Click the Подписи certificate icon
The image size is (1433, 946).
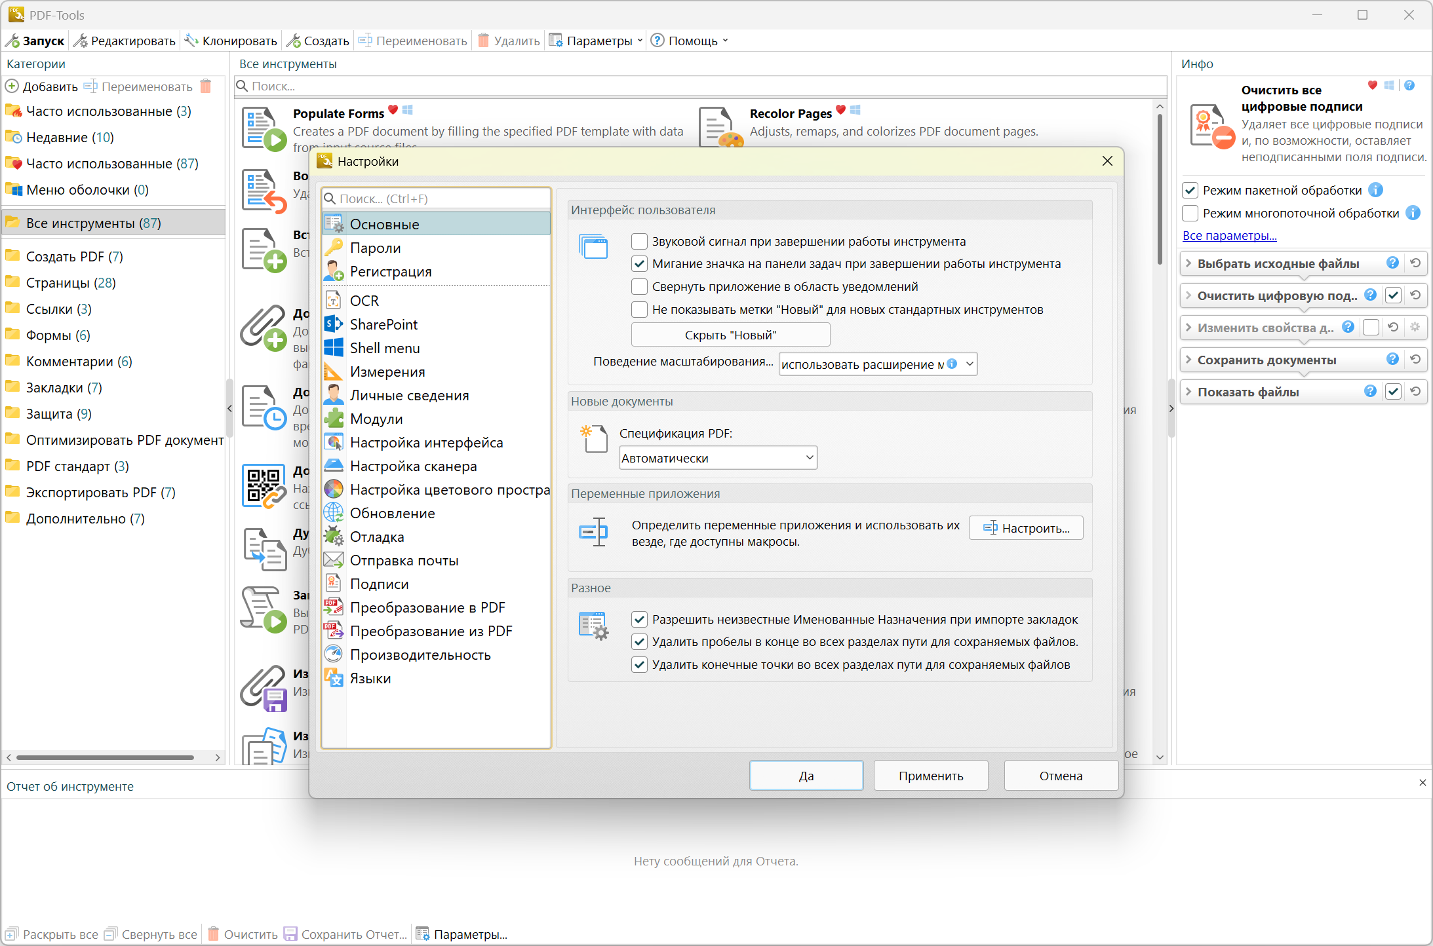click(334, 584)
